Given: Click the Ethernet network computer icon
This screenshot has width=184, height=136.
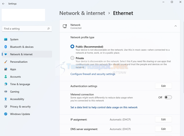Looking at the screenshot, I should (x=65, y=26).
